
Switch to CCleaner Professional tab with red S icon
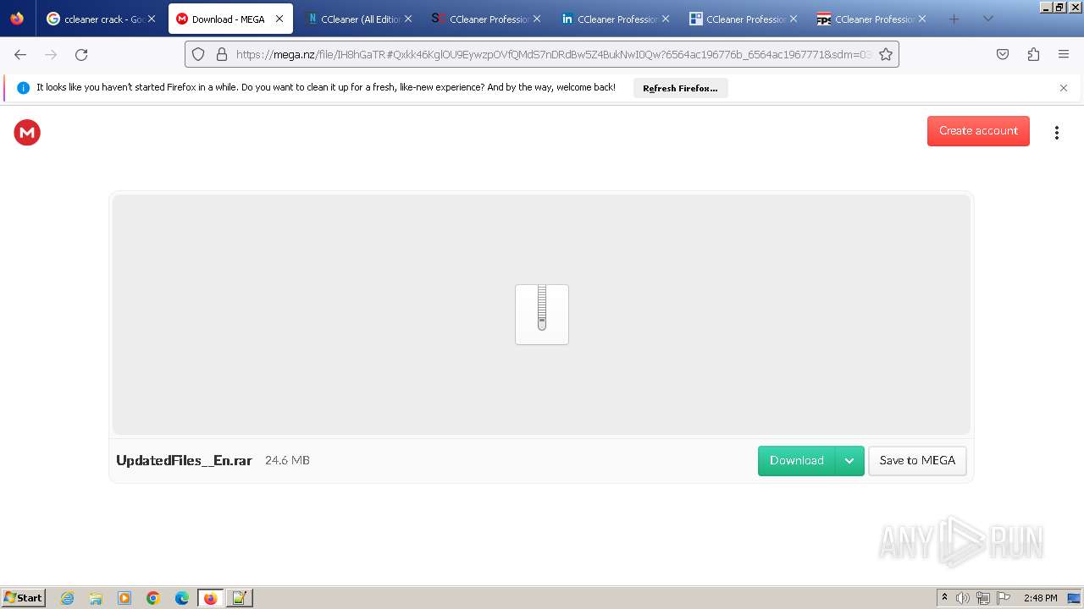486,19
